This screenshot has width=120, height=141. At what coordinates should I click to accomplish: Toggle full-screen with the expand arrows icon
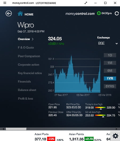86,3
